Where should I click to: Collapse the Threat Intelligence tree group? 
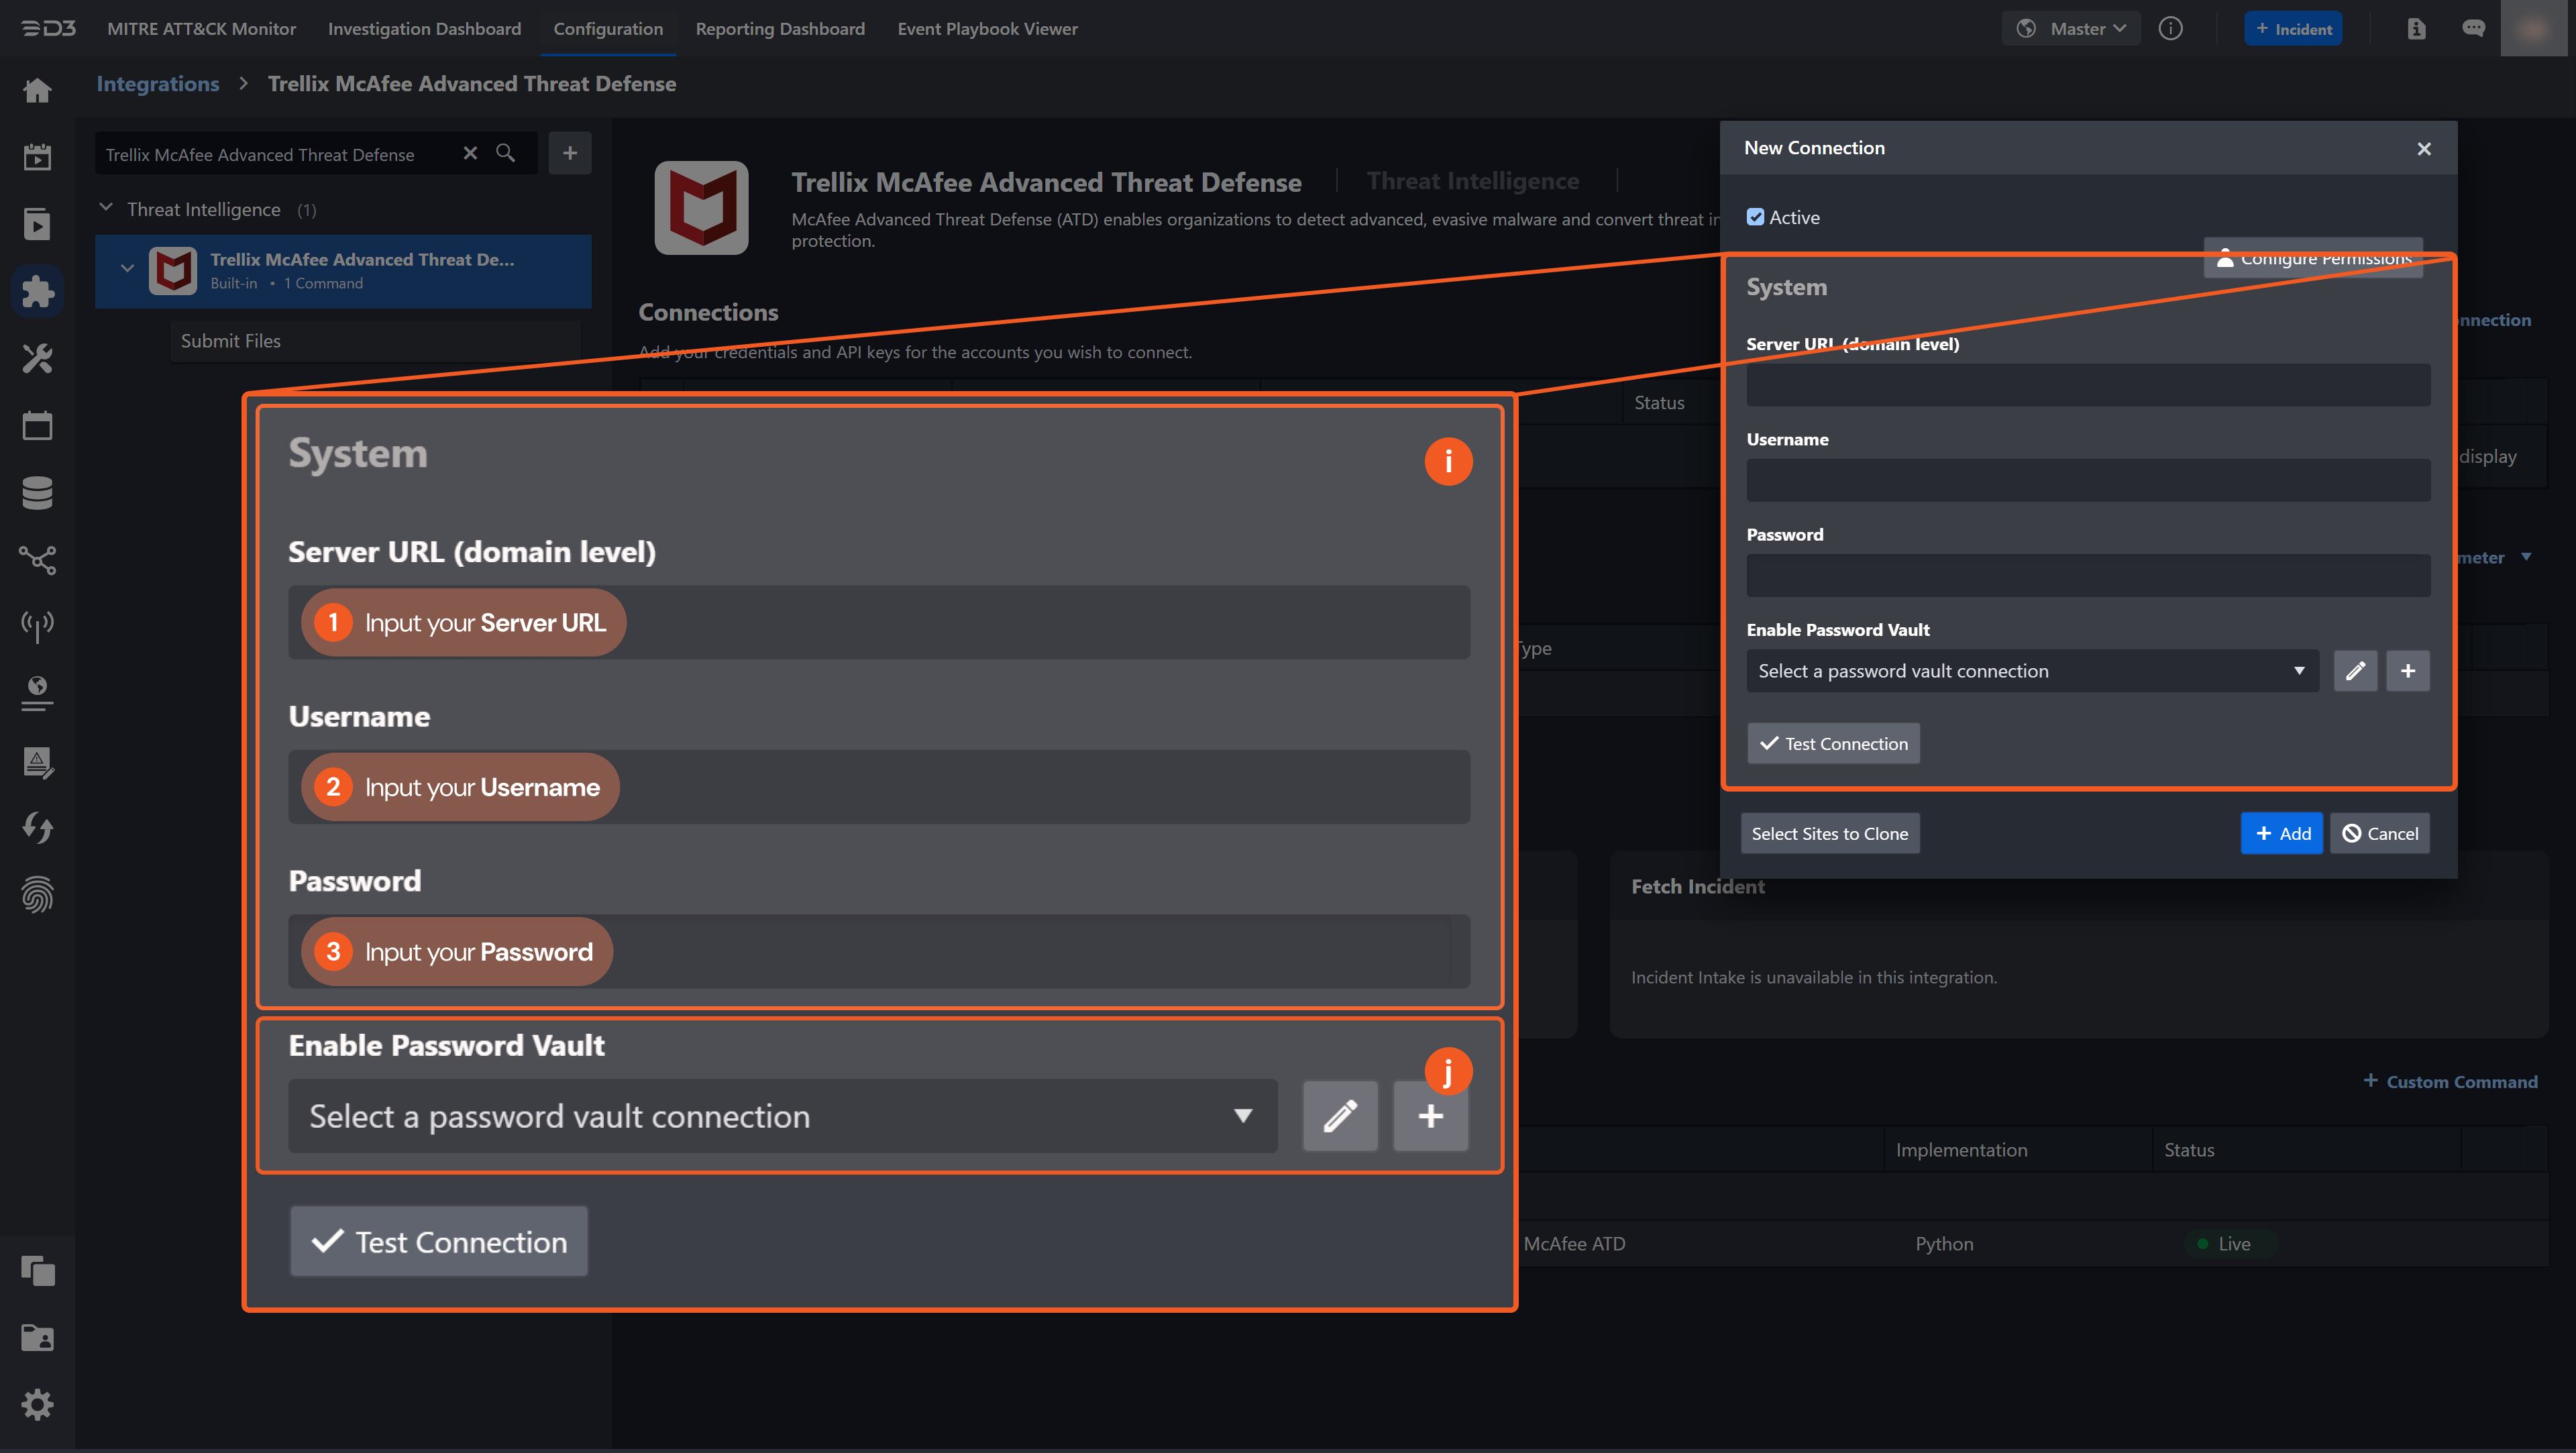pos(106,208)
